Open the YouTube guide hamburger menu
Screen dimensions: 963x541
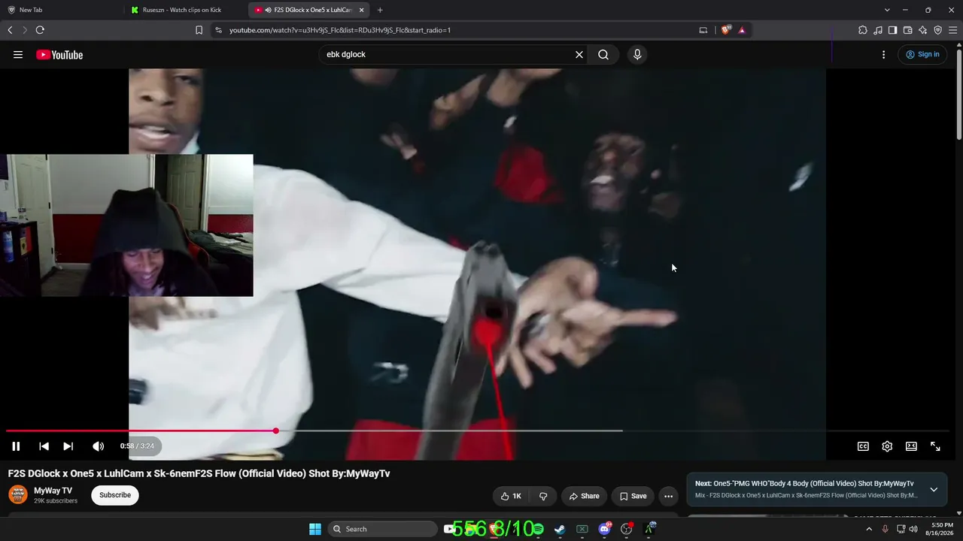coord(18,54)
